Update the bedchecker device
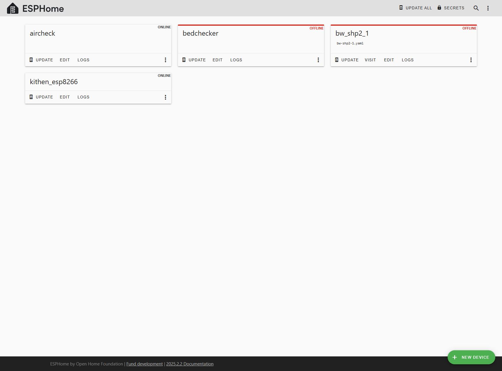The image size is (502, 371). [194, 60]
